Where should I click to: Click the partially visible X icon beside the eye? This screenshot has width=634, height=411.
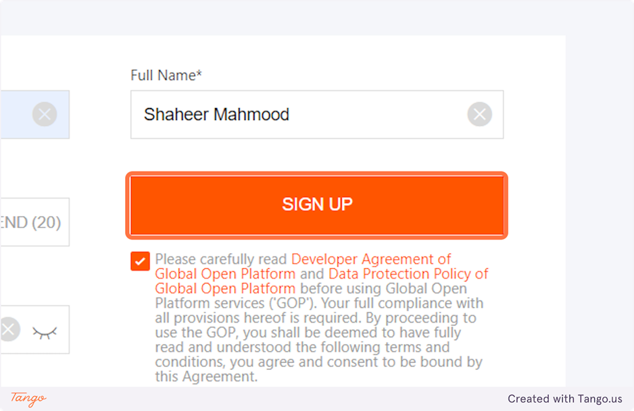coord(7,330)
